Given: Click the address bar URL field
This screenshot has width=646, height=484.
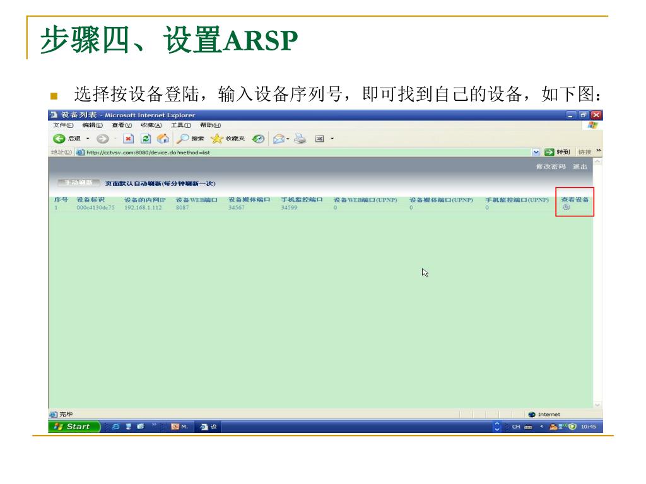Looking at the screenshot, I should coord(305,153).
